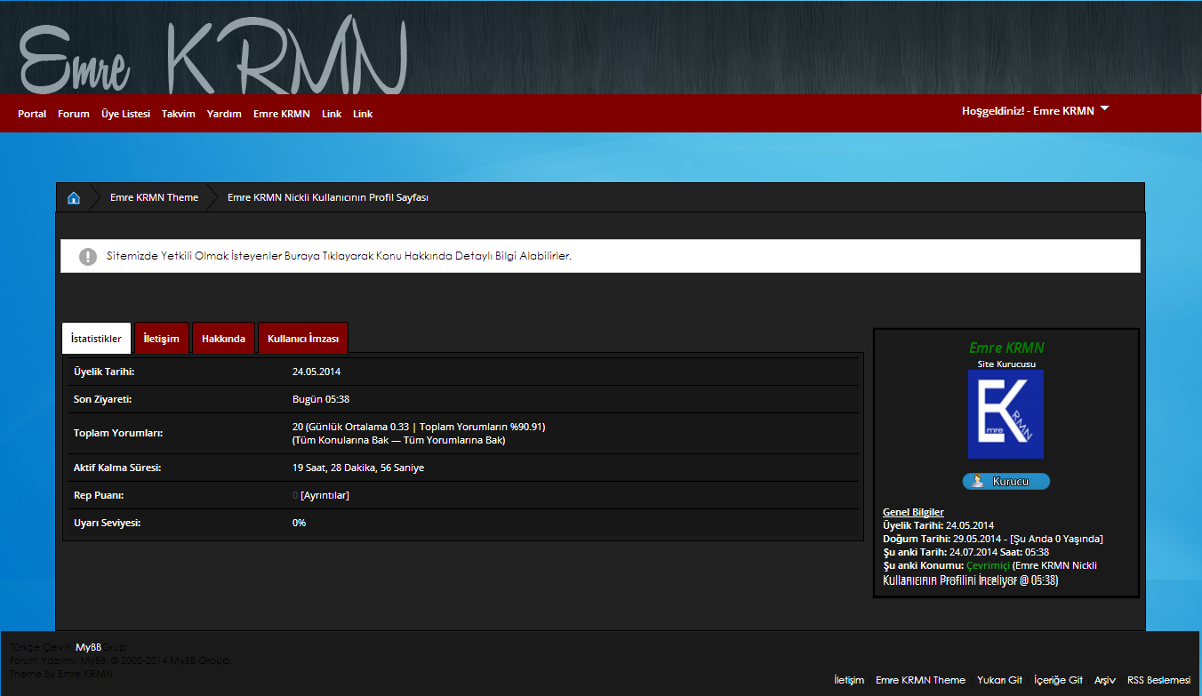
Task: Open the Tüm Konularına Bak link
Action: [340, 440]
